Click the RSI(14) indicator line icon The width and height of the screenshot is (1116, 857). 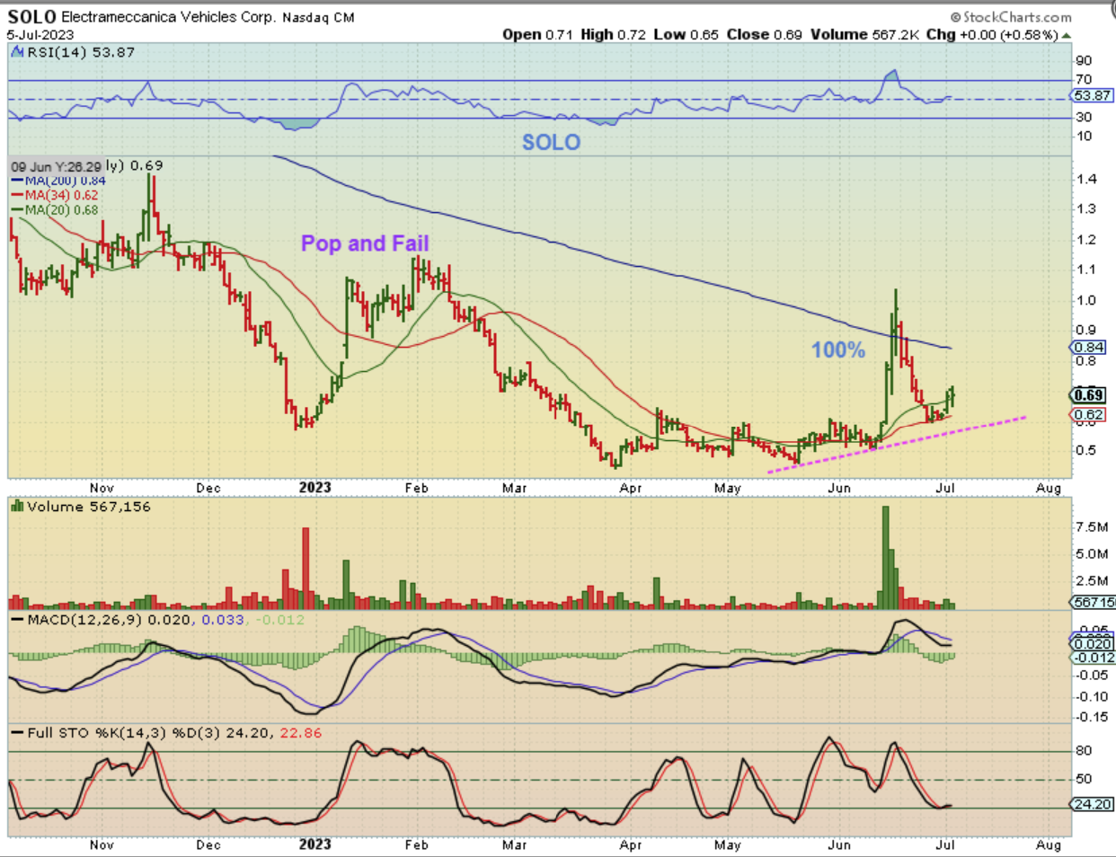[x=17, y=52]
